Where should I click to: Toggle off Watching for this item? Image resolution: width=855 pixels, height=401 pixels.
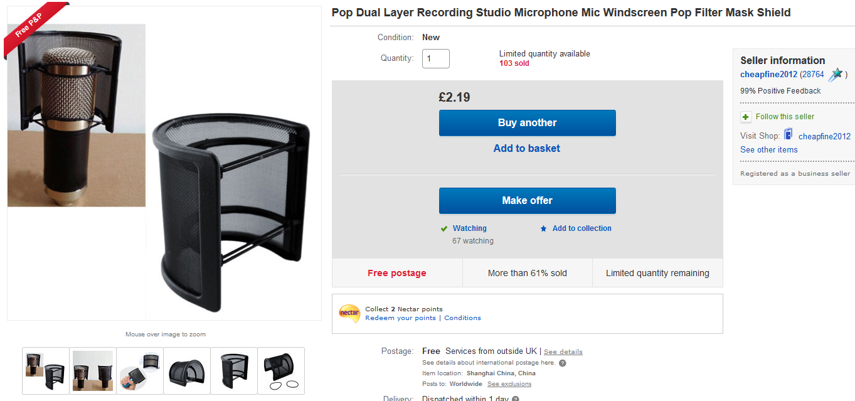[470, 228]
